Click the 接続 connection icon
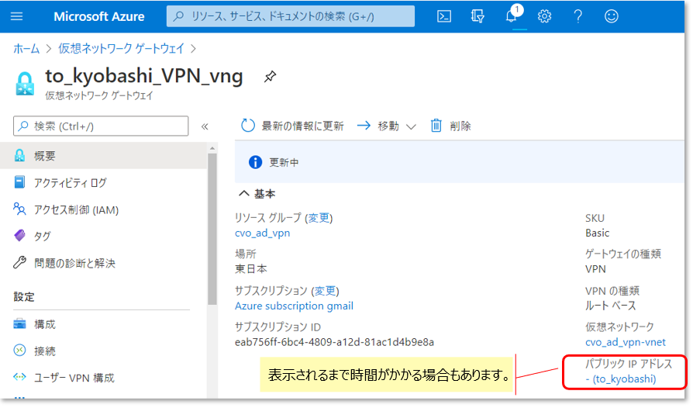 click(x=19, y=351)
